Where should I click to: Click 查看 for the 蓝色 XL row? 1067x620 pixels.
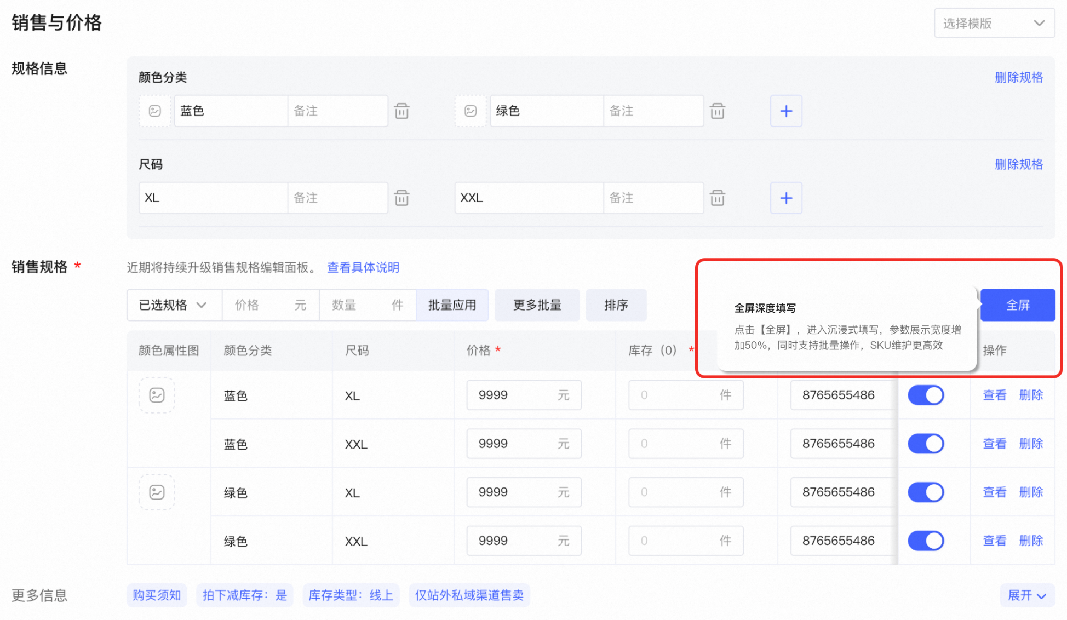click(995, 395)
